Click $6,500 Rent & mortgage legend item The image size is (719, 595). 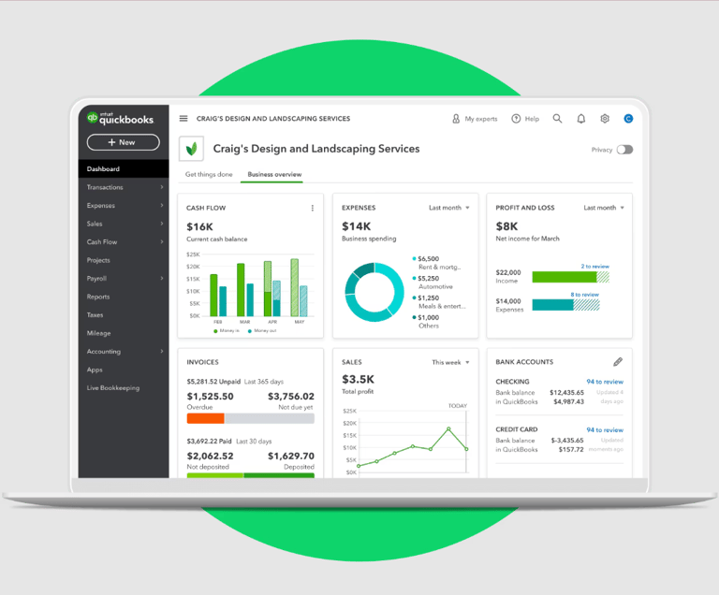[x=436, y=263]
